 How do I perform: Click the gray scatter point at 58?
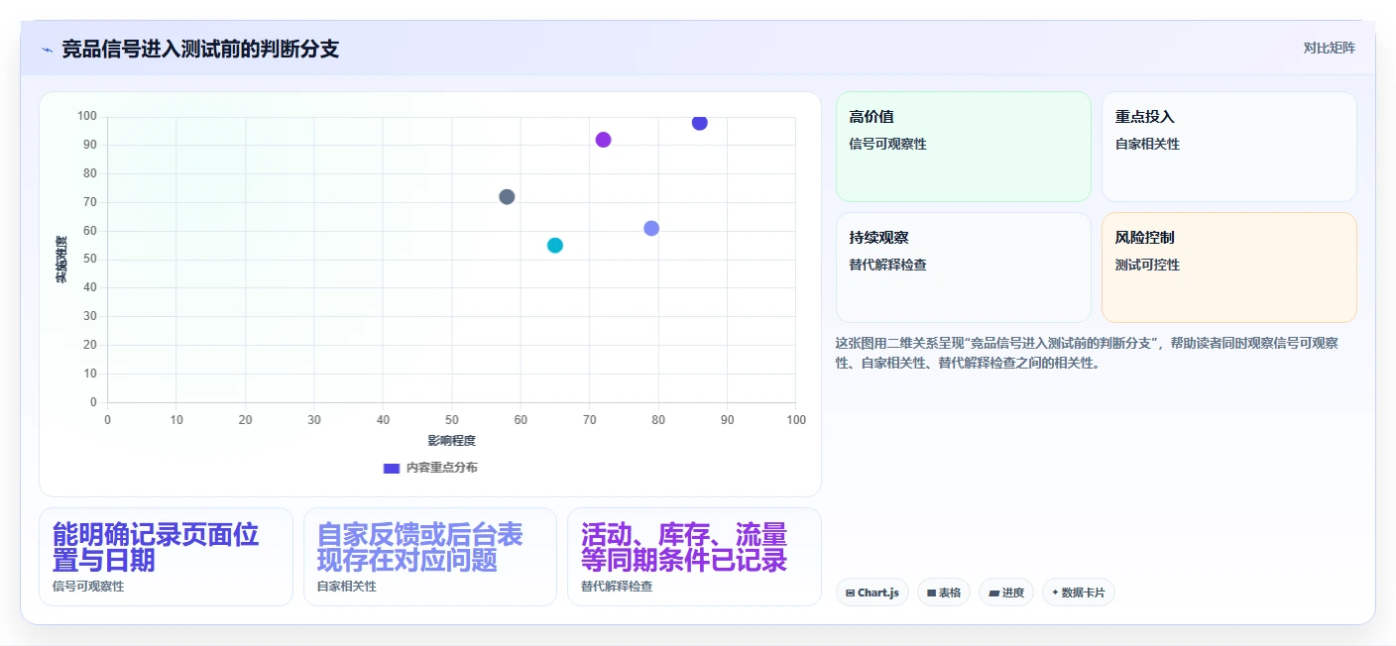coord(507,197)
